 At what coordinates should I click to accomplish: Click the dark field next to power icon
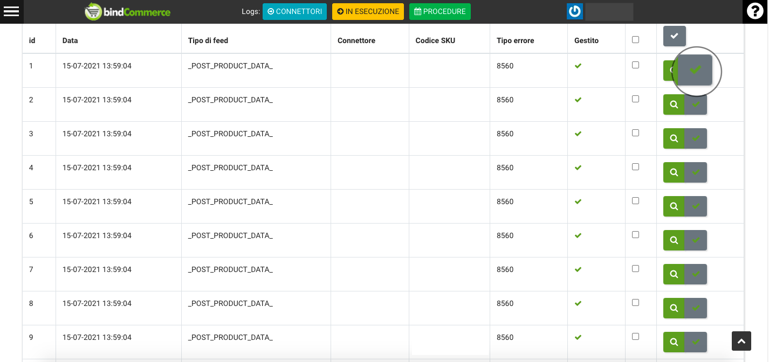(x=609, y=11)
